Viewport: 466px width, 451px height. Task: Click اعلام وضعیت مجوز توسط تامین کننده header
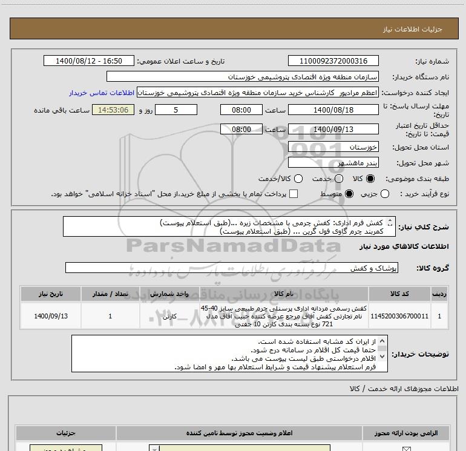(x=239, y=433)
